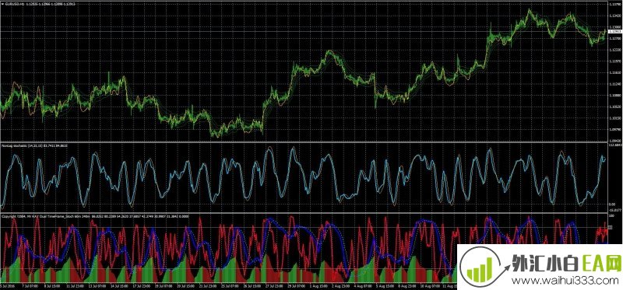Viewport: 623px width, 290px height.
Task: Select the 10 Aug 07:00 time marker
Action: tap(430, 285)
